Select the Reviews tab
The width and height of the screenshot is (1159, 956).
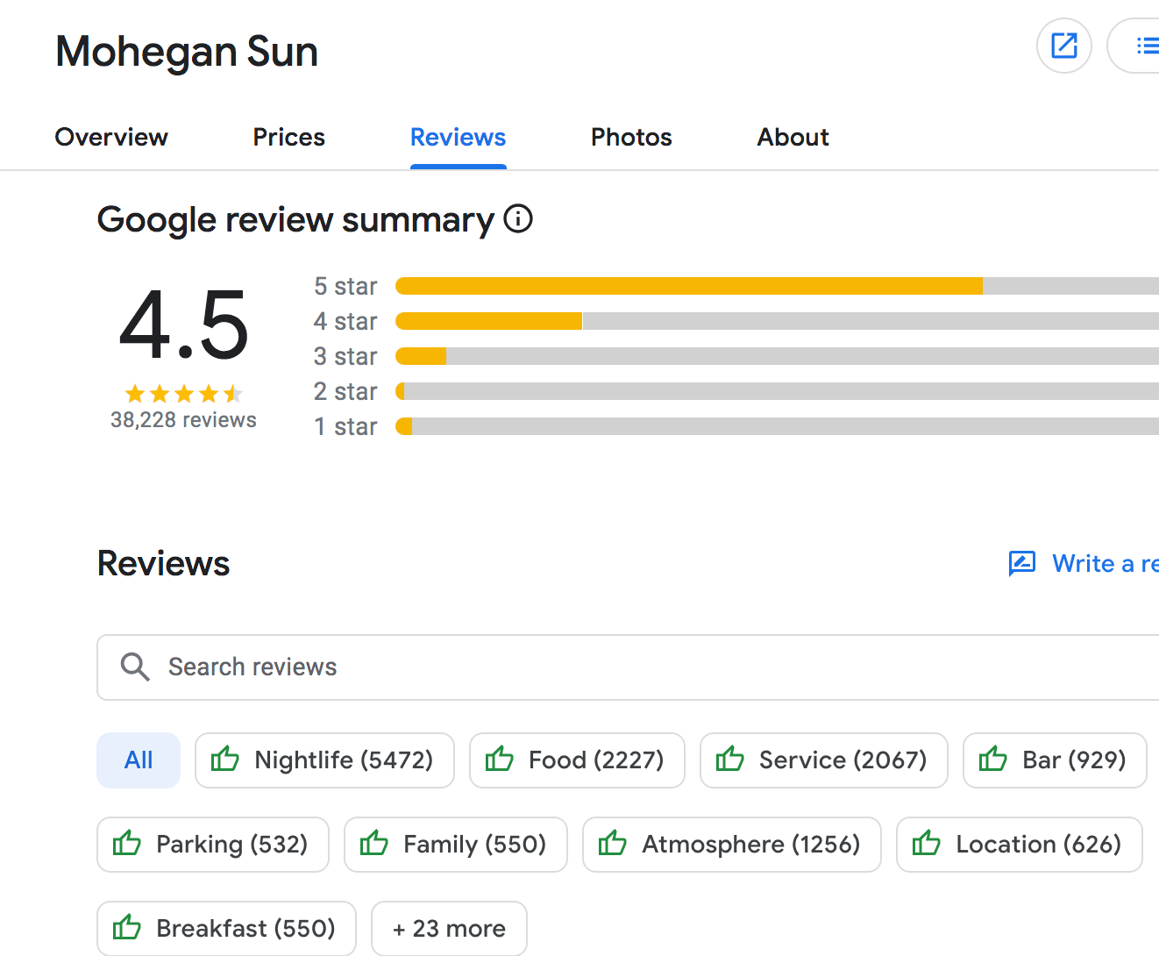click(x=459, y=137)
